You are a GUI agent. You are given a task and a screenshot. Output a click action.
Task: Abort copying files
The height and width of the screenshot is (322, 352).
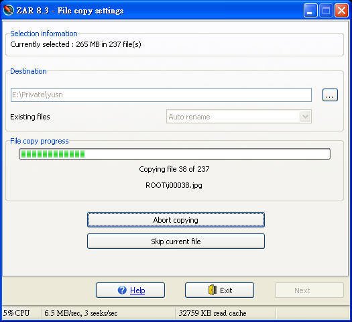click(x=176, y=220)
